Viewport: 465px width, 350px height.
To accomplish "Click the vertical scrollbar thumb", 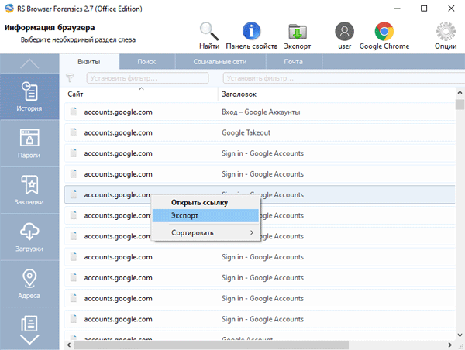I will pyautogui.click(x=460, y=105).
